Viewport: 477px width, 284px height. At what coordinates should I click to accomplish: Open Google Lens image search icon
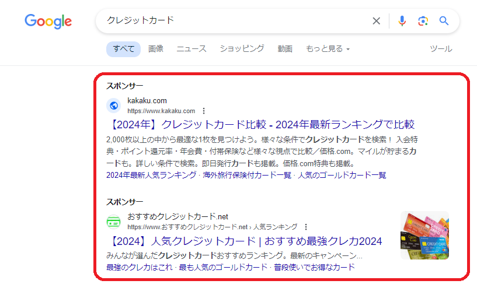coord(423,21)
